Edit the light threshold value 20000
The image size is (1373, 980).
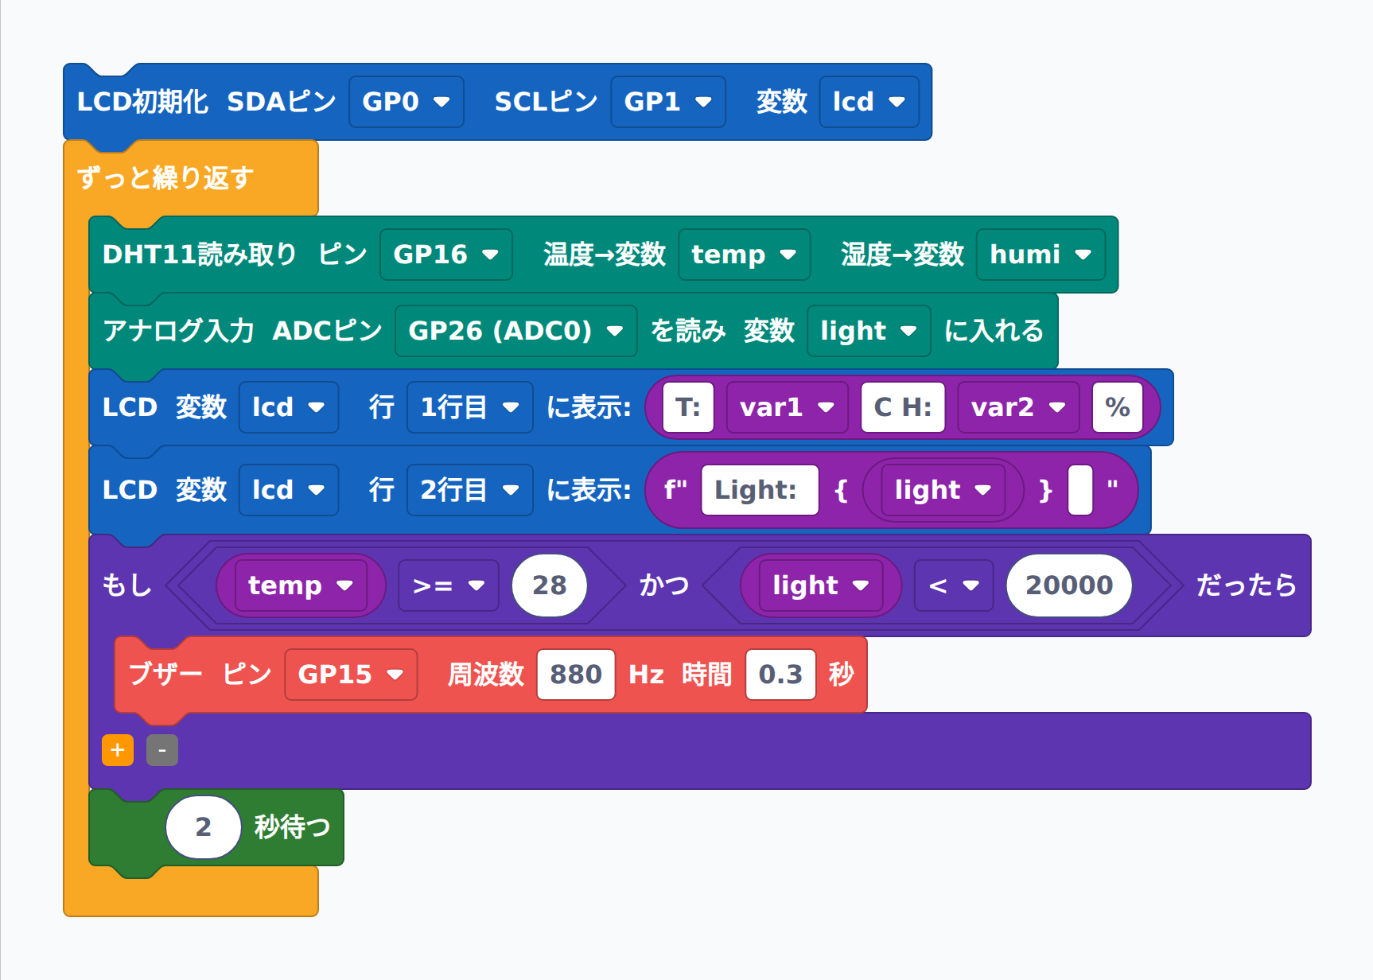[1069, 585]
